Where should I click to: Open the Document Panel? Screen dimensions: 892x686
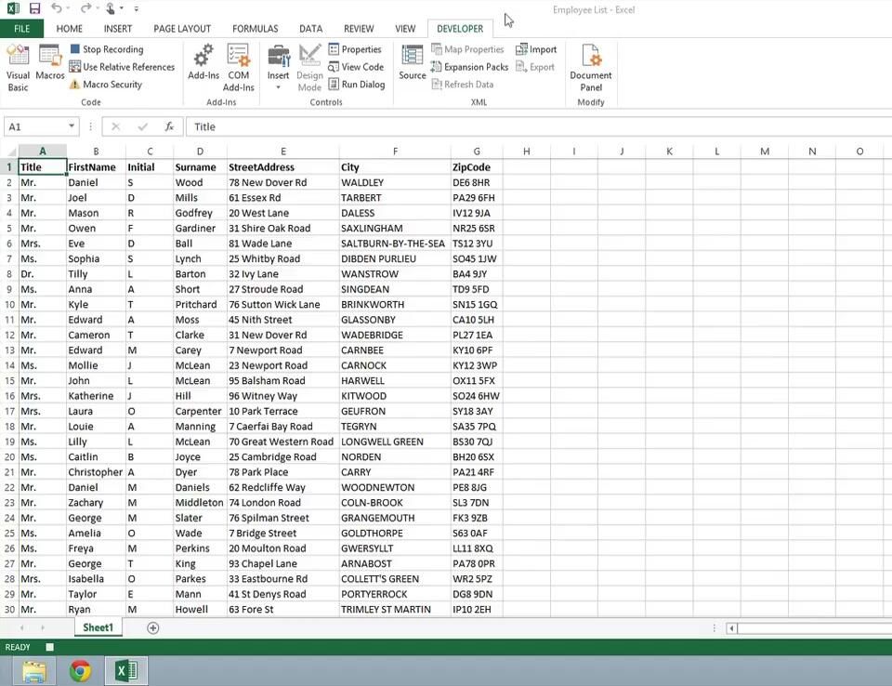click(x=591, y=68)
